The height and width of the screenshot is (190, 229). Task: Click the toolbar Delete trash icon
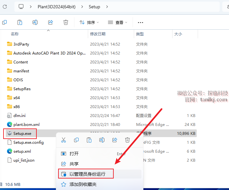coord(66,22)
